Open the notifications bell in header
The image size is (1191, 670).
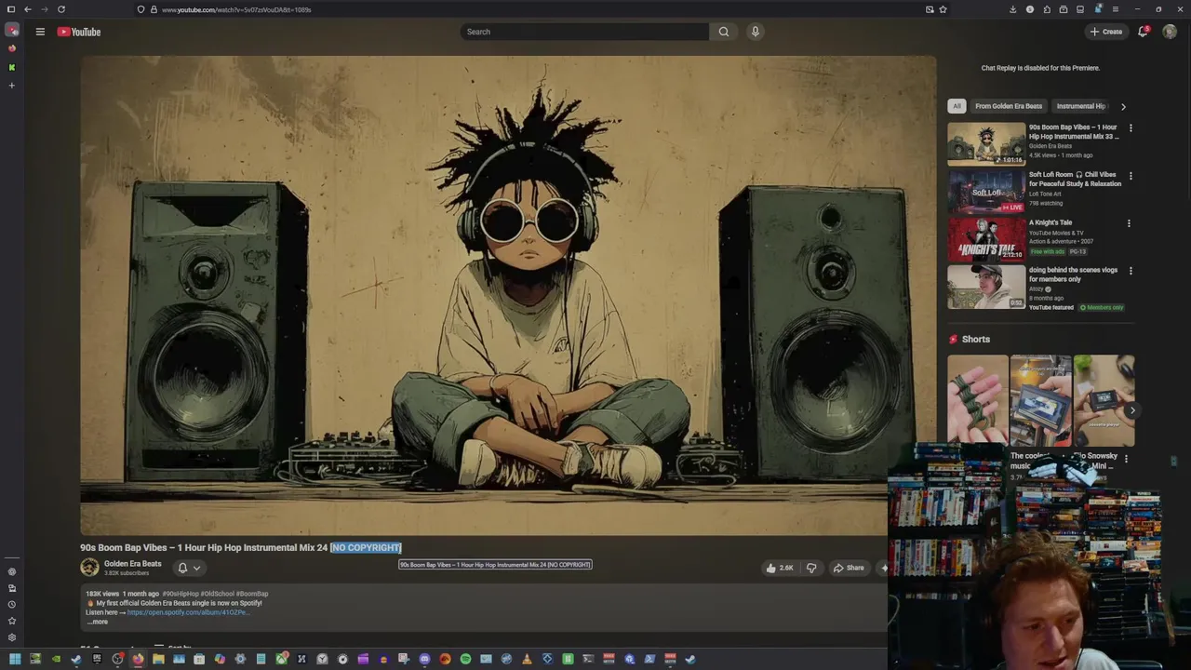pyautogui.click(x=1143, y=32)
